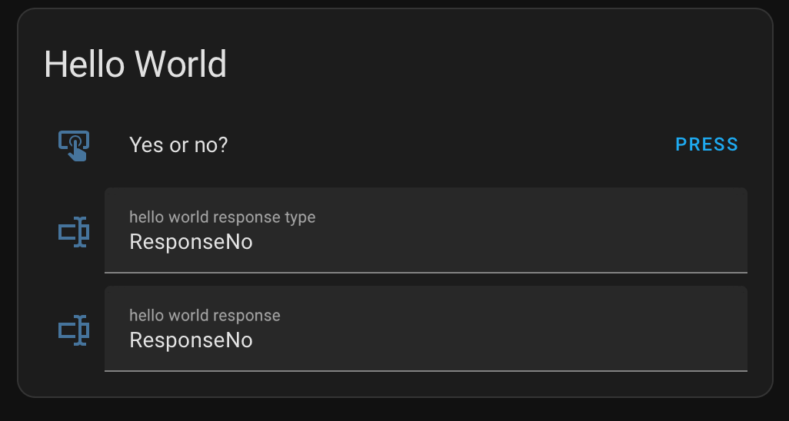Click text-box icon beside hello world response type
This screenshot has width=789, height=421.
click(x=74, y=232)
